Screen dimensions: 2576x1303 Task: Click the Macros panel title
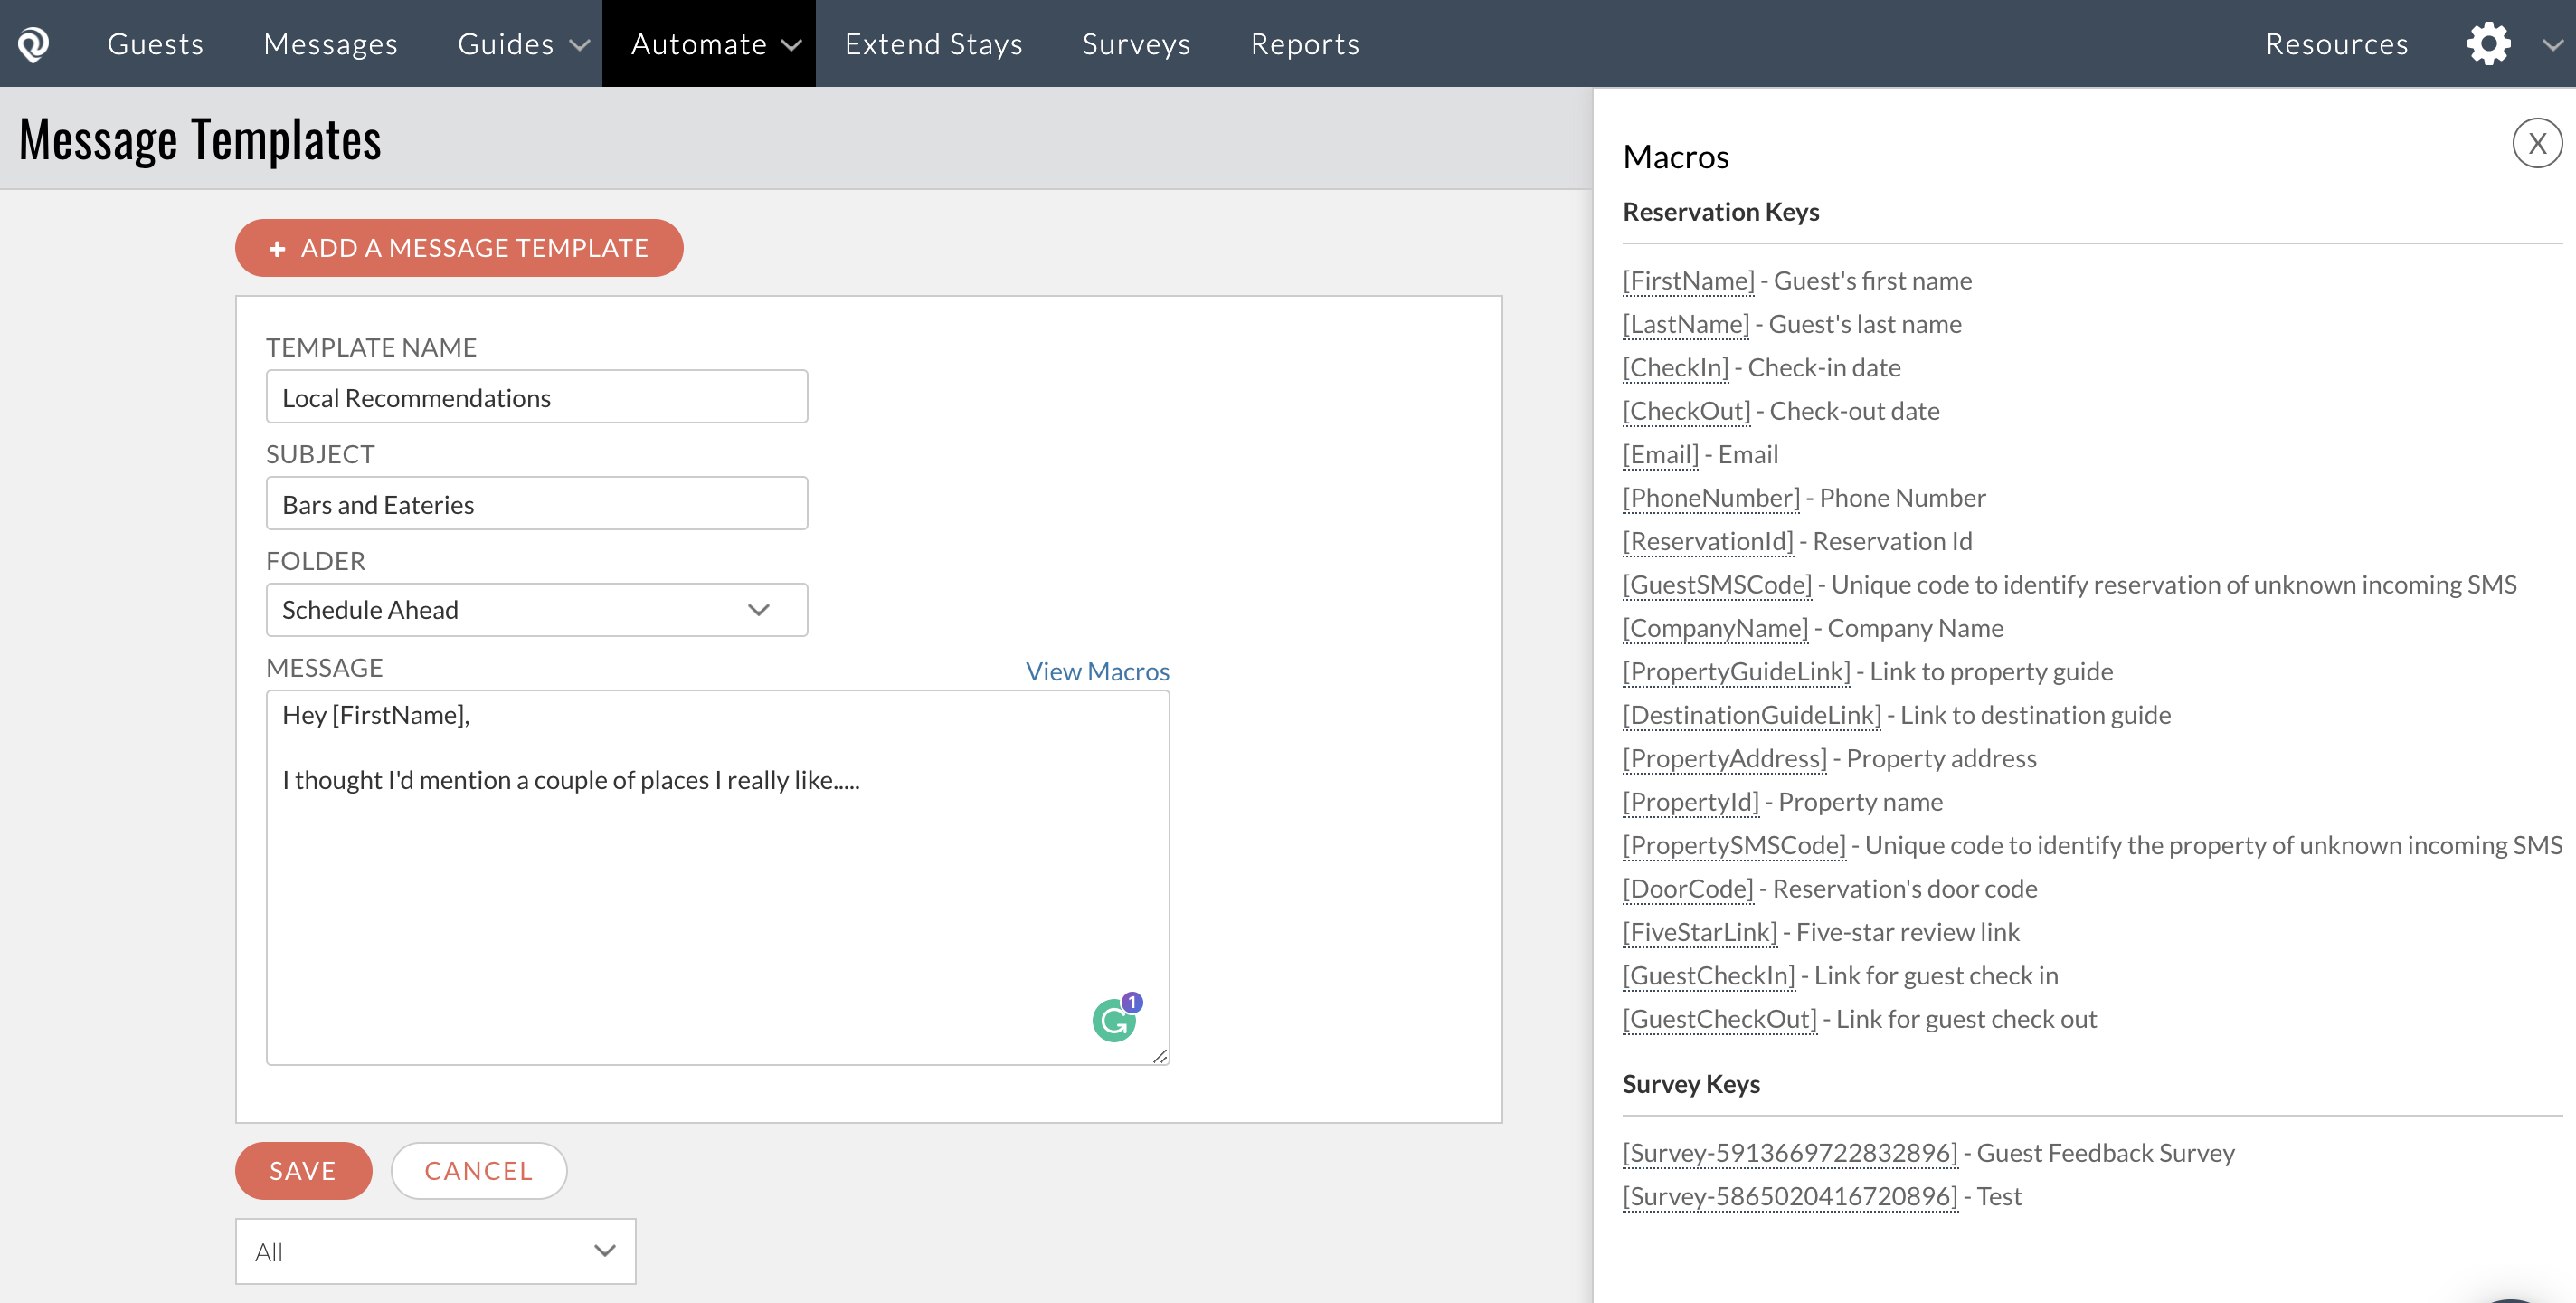coord(1675,157)
